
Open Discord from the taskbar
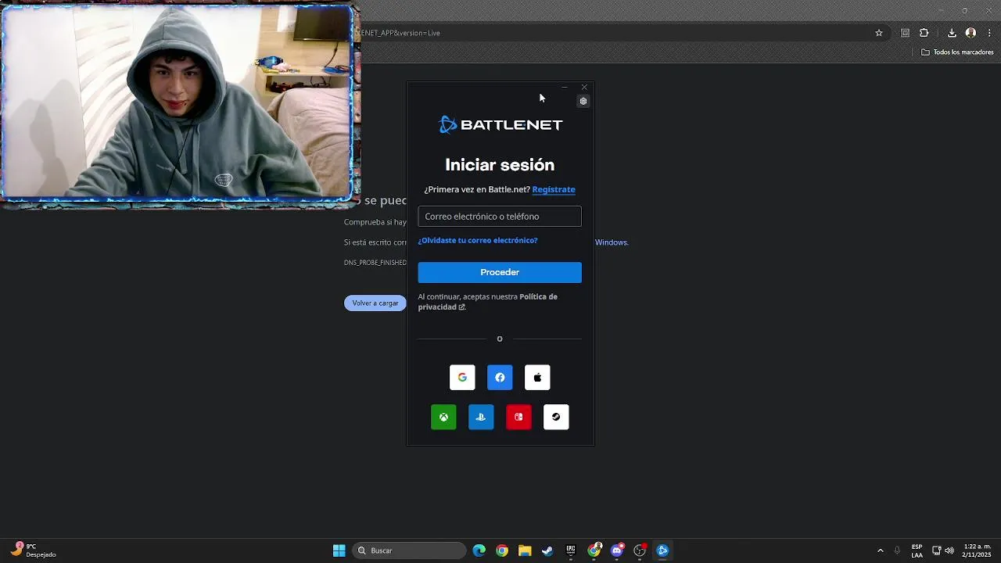617,550
